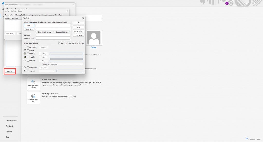
Task: Click Folder... button beside Copy to
Action: [x=43, y=57]
